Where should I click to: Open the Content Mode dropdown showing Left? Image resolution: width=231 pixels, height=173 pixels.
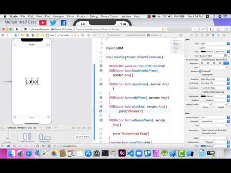click(215, 117)
